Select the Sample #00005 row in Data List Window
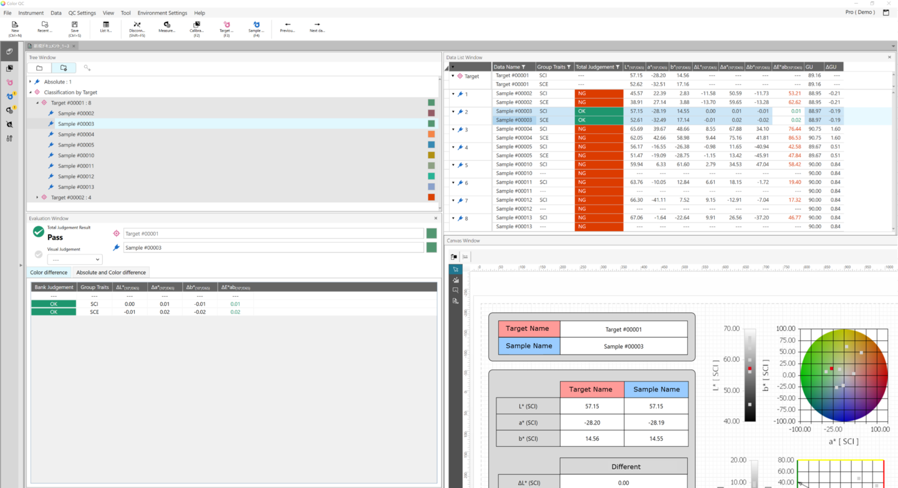898x488 pixels. pyautogui.click(x=513, y=146)
